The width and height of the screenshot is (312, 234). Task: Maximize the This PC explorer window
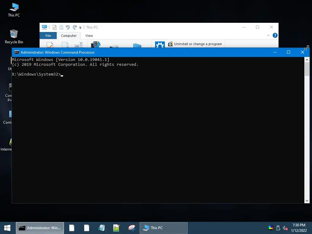point(257,27)
